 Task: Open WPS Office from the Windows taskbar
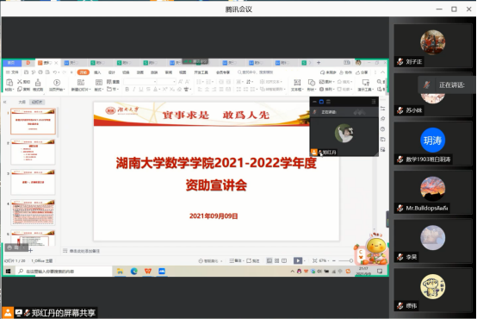pos(148,271)
